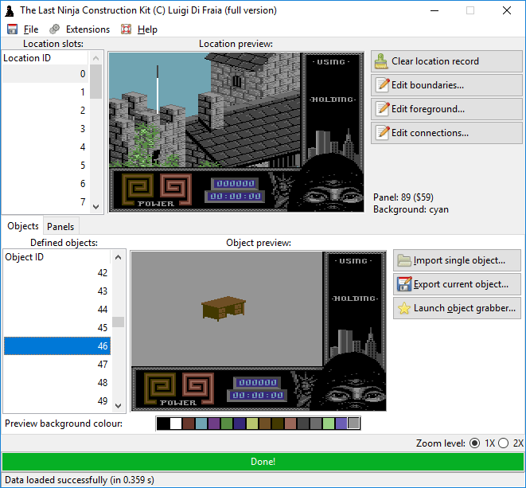Click the Edit foreground pencil icon

(x=382, y=109)
